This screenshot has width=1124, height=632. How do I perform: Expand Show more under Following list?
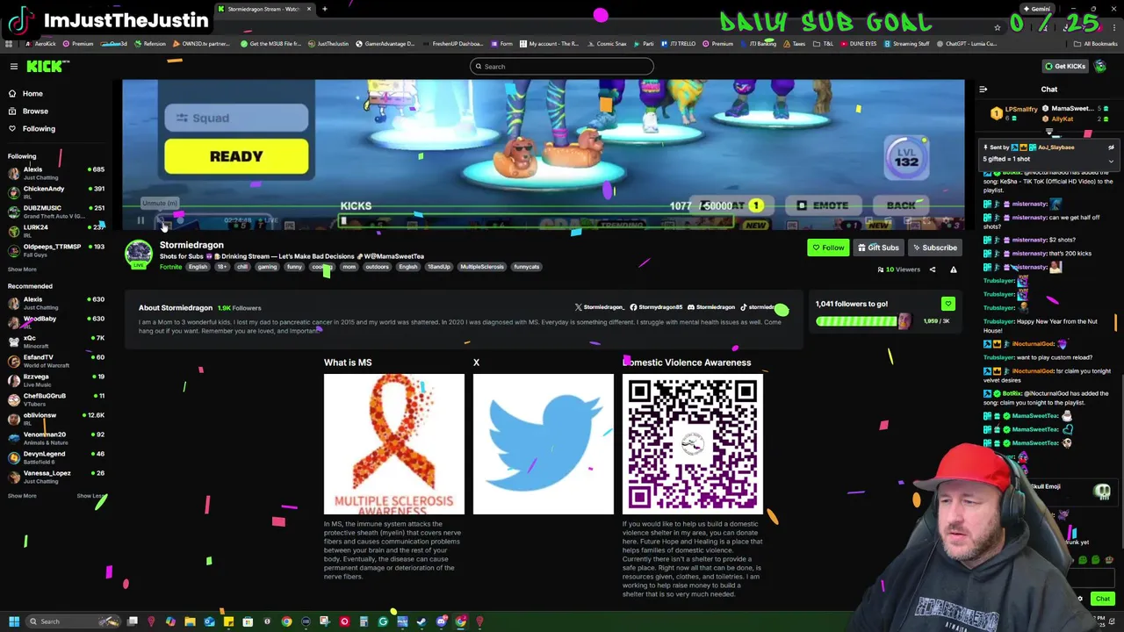[22, 269]
